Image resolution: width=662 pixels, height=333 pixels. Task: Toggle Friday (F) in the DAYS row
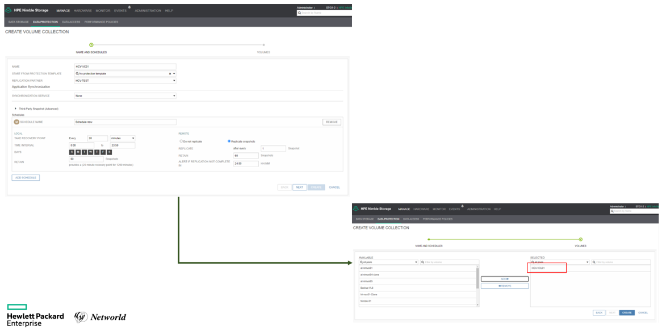tap(103, 152)
